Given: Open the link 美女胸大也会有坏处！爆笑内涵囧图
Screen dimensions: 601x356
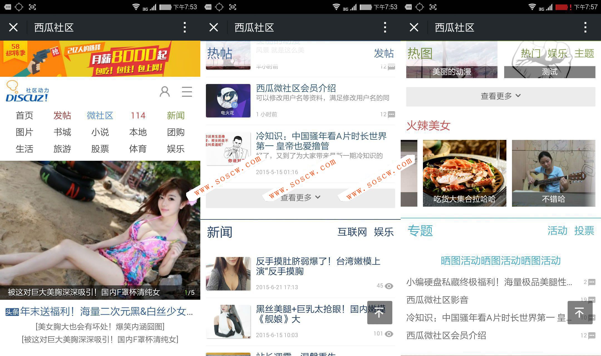Looking at the screenshot, I should tap(100, 327).
